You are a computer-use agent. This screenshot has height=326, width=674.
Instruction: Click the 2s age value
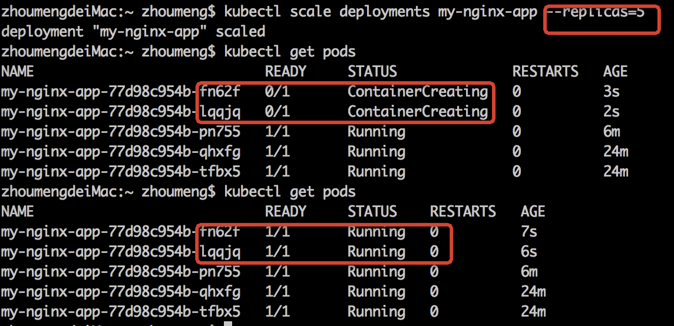(x=612, y=112)
